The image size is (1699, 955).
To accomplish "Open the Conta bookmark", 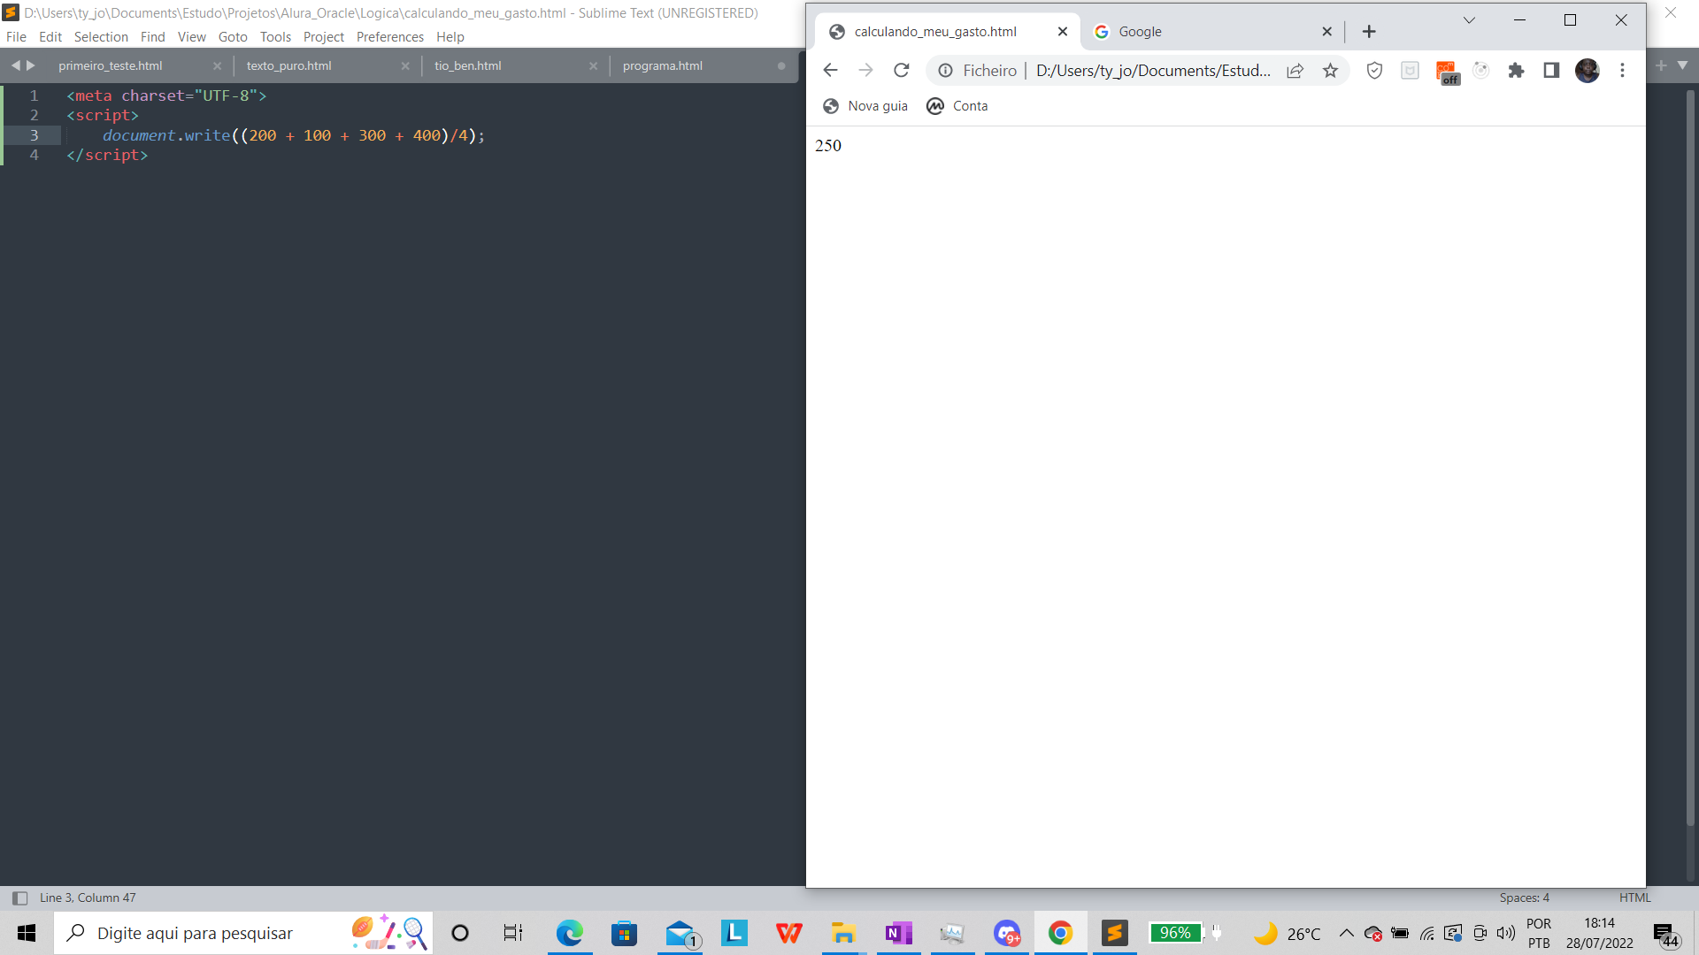I will (x=957, y=106).
